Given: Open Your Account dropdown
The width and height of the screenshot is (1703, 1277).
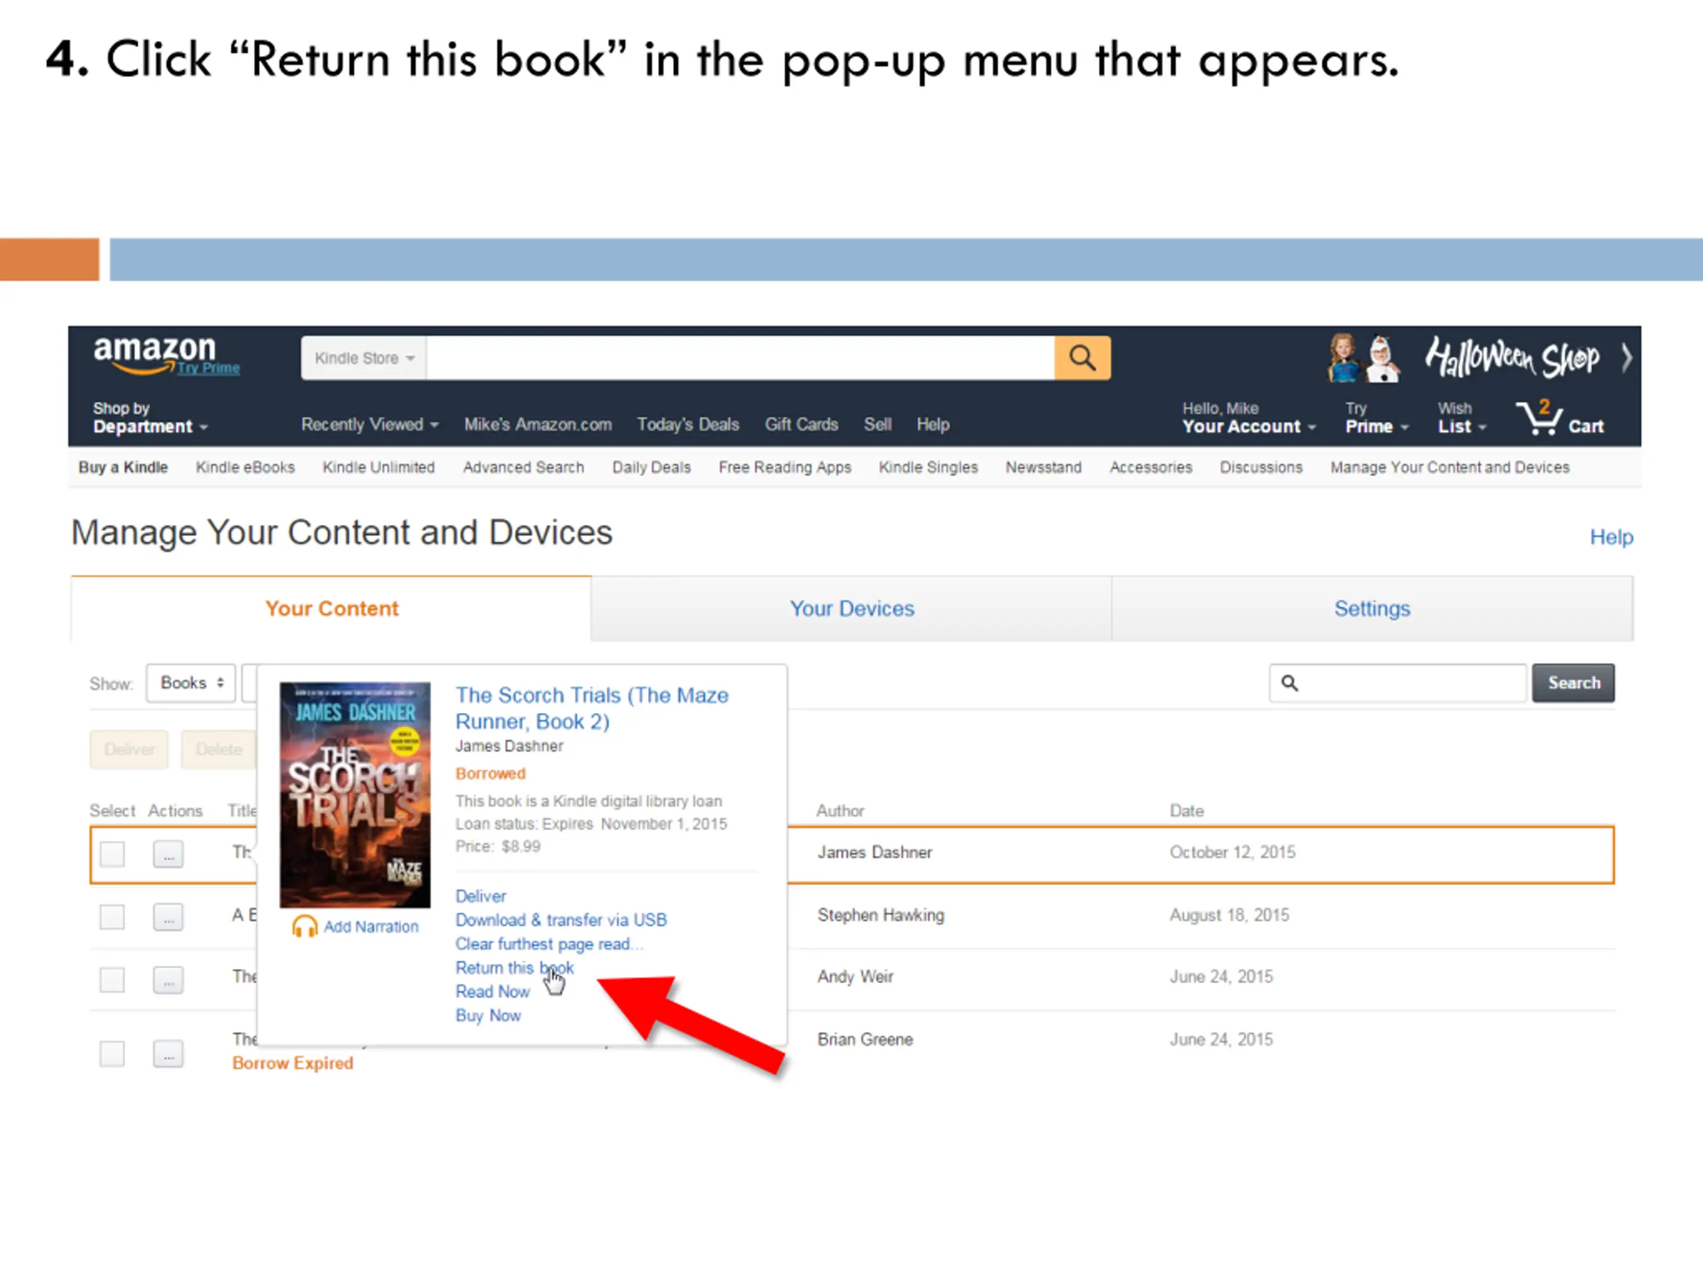Looking at the screenshot, I should tap(1249, 418).
